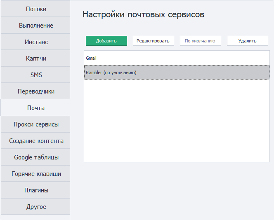Click the green Добавить button
The height and width of the screenshot is (220, 274).
106,41
